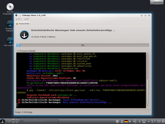Click the Entropy Store taskbar entry
The height and width of the screenshot is (124, 165).
coord(32,121)
